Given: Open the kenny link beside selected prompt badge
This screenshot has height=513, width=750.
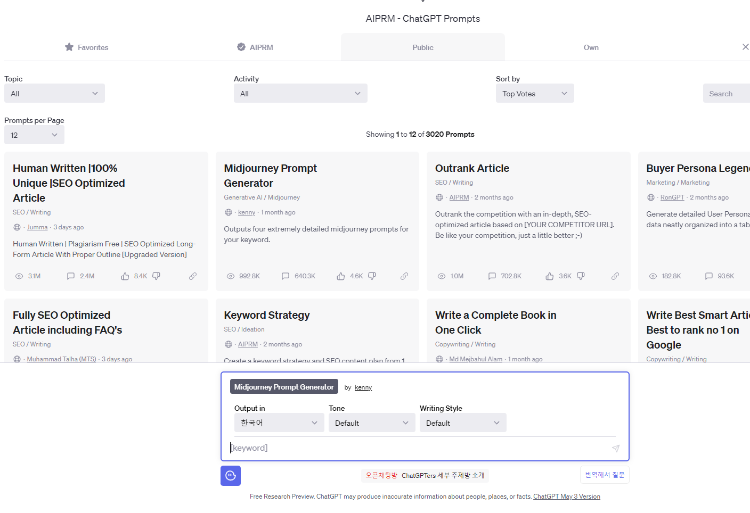Looking at the screenshot, I should point(363,387).
